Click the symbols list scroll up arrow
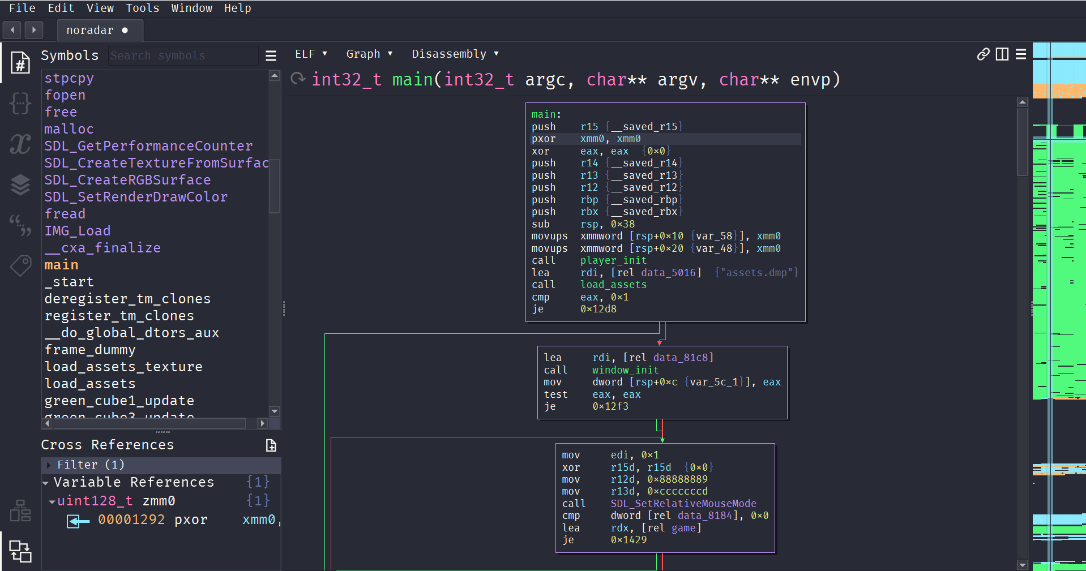This screenshot has height=571, width=1086. pos(275,76)
